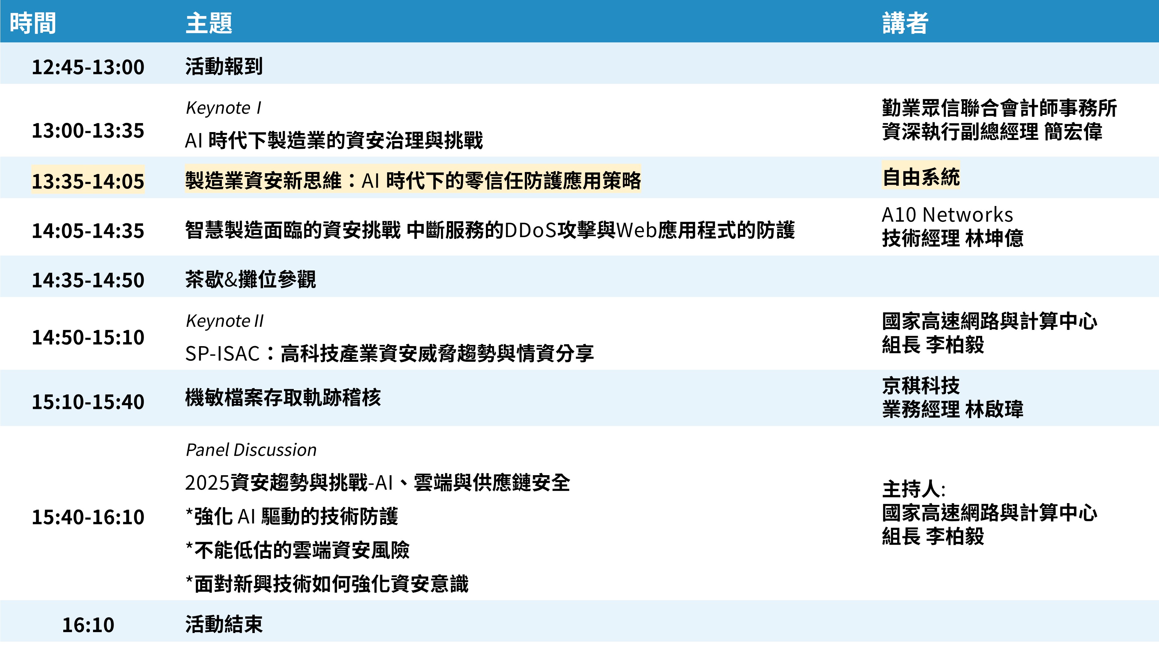Click the 時間 column header
The height and width of the screenshot is (649, 1159).
[33, 23]
